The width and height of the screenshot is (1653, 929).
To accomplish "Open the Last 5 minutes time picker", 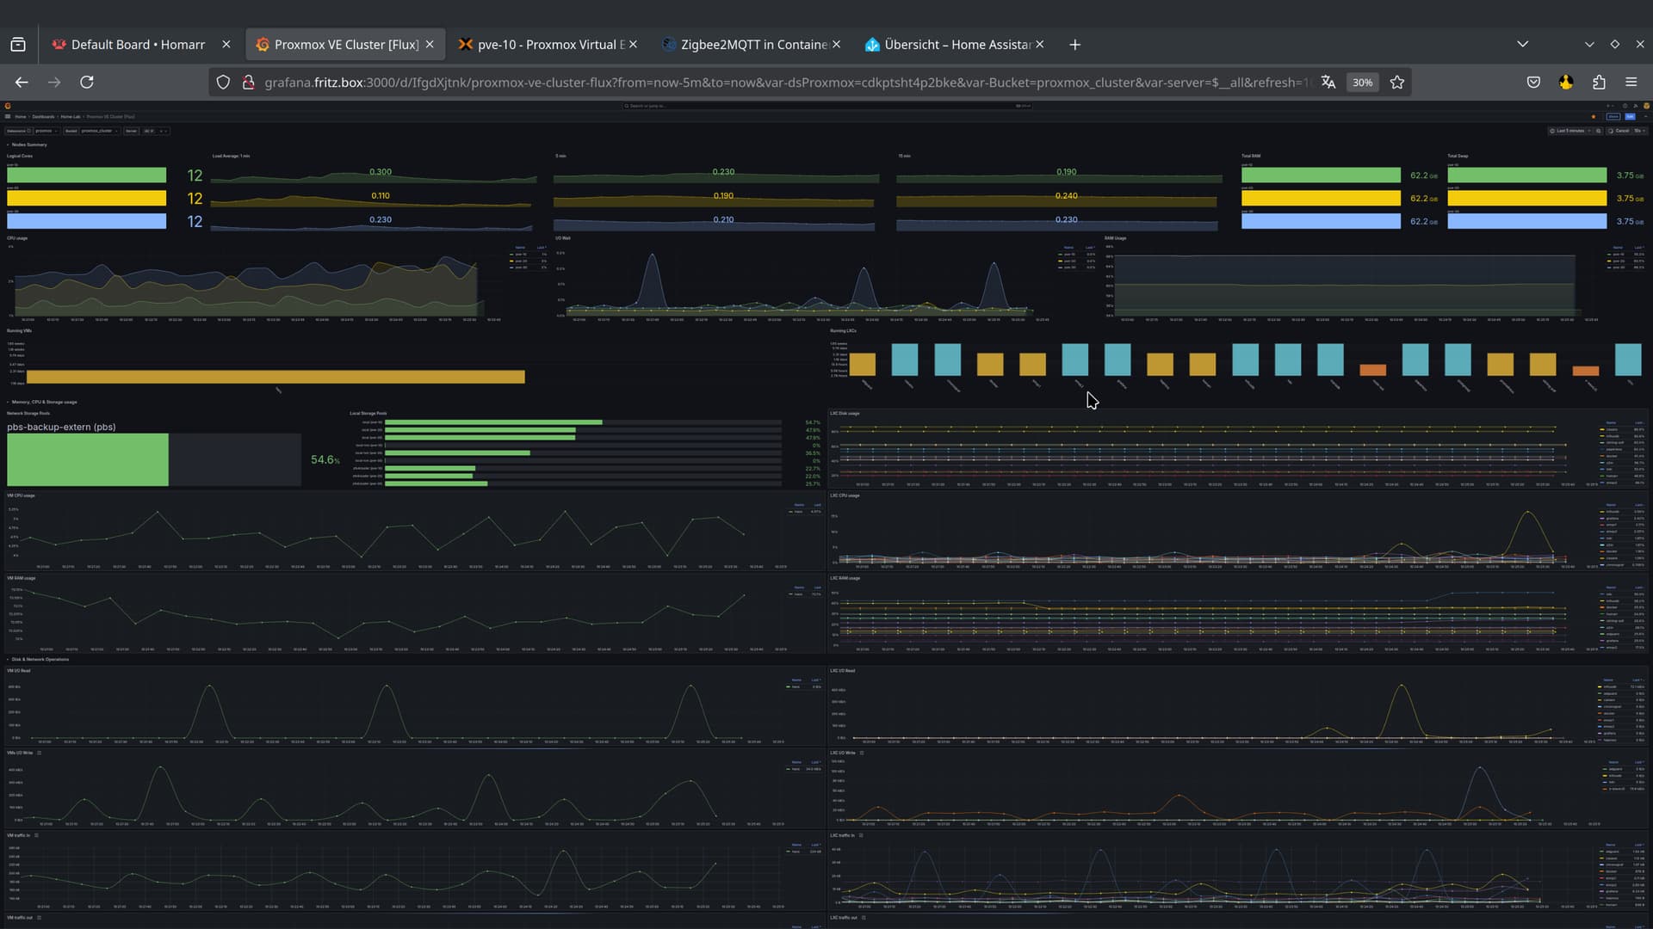I will point(1567,131).
